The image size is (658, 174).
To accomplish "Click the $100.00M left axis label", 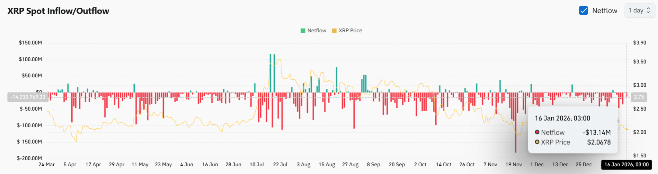I will point(30,59).
